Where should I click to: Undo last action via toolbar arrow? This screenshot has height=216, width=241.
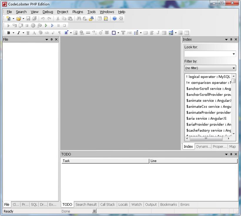point(43,19)
